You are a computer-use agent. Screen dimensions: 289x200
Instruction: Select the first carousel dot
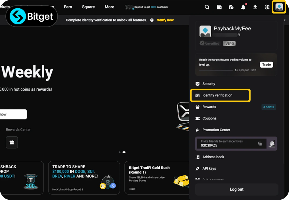pos(120,152)
